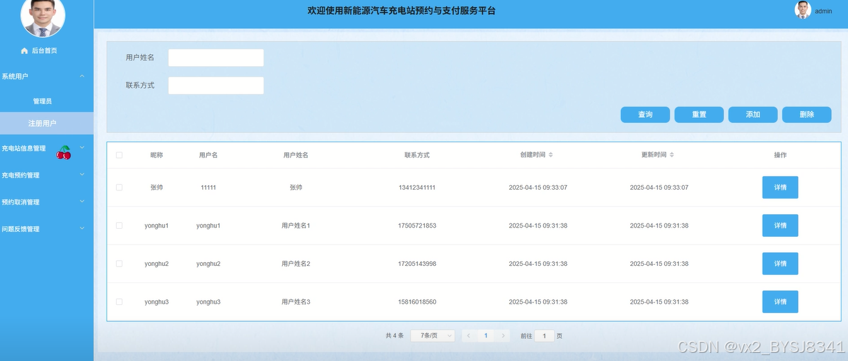Toggle the select-all checkbox in table header
This screenshot has width=848, height=361.
119,155
